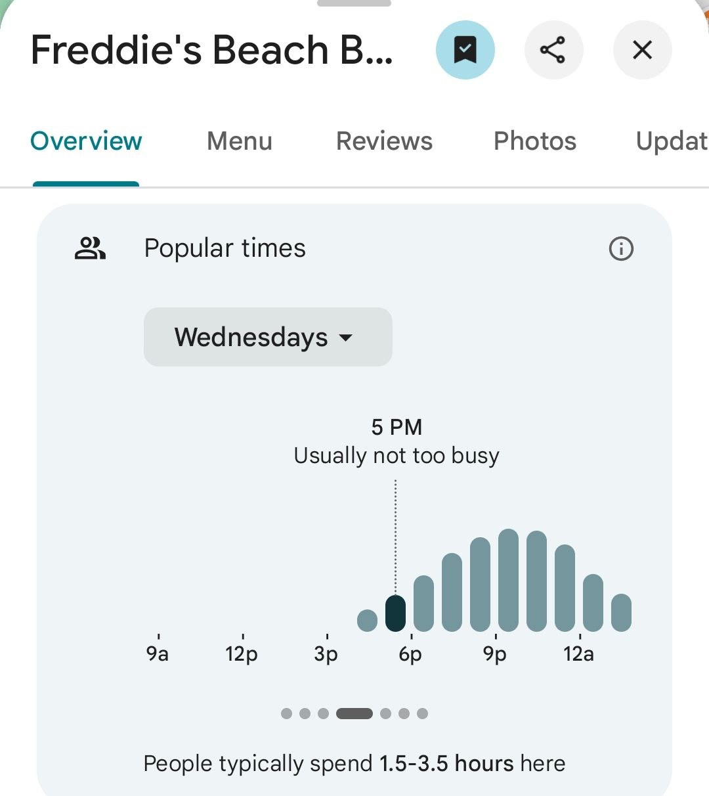Close the place details panel
The width and height of the screenshot is (709, 796).
(x=642, y=50)
